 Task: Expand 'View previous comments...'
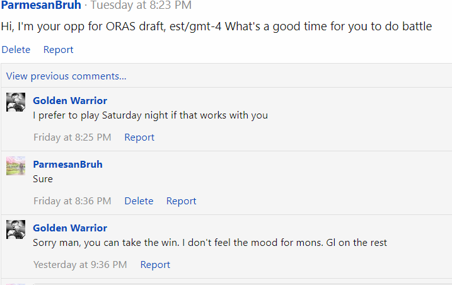tap(66, 76)
